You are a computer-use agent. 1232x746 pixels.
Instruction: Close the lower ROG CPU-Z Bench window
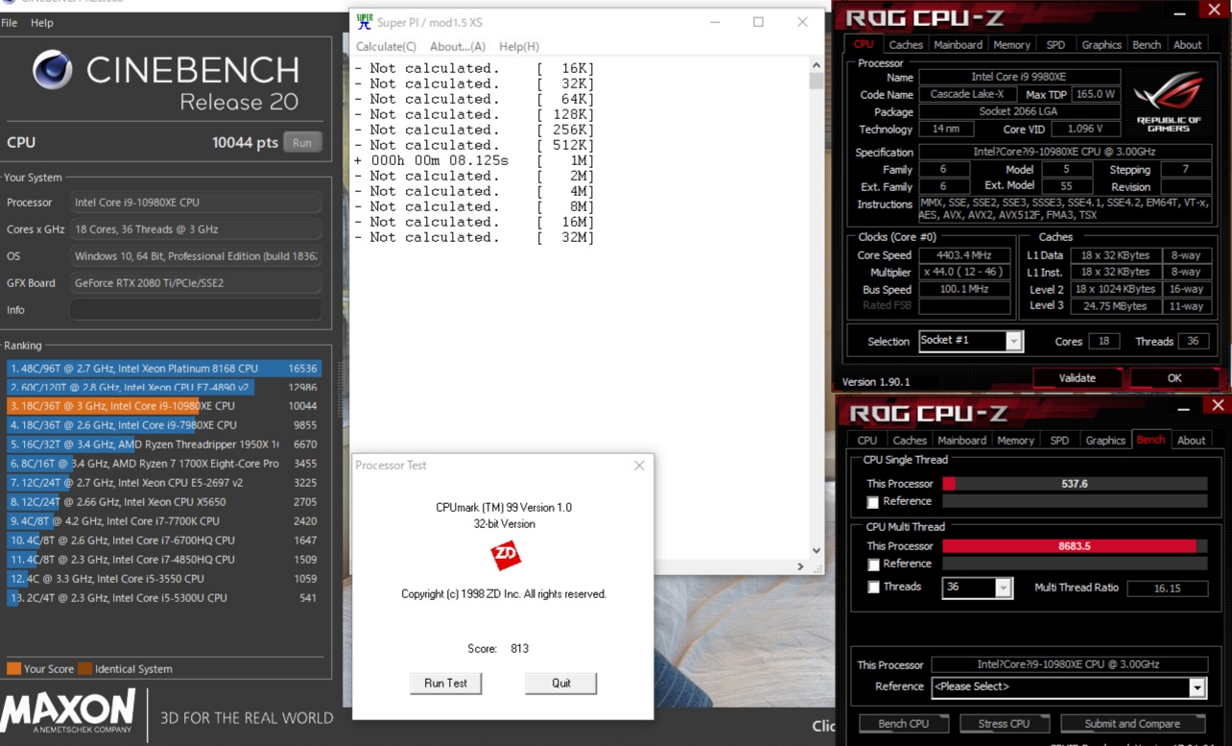coord(1218,406)
